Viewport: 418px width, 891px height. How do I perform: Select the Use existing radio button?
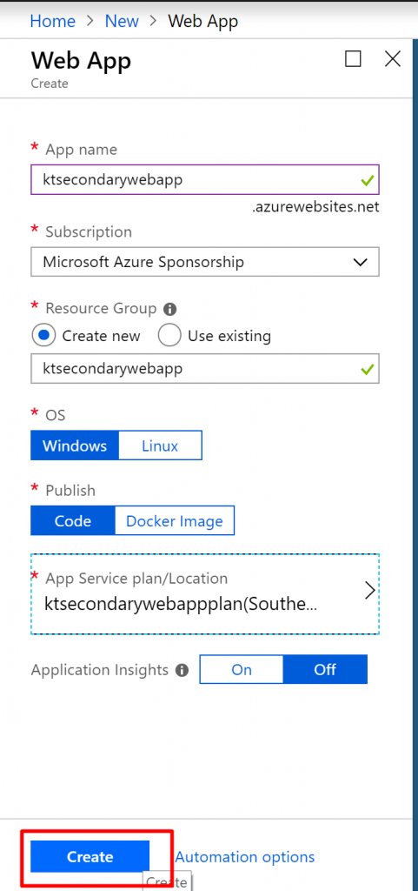point(169,336)
